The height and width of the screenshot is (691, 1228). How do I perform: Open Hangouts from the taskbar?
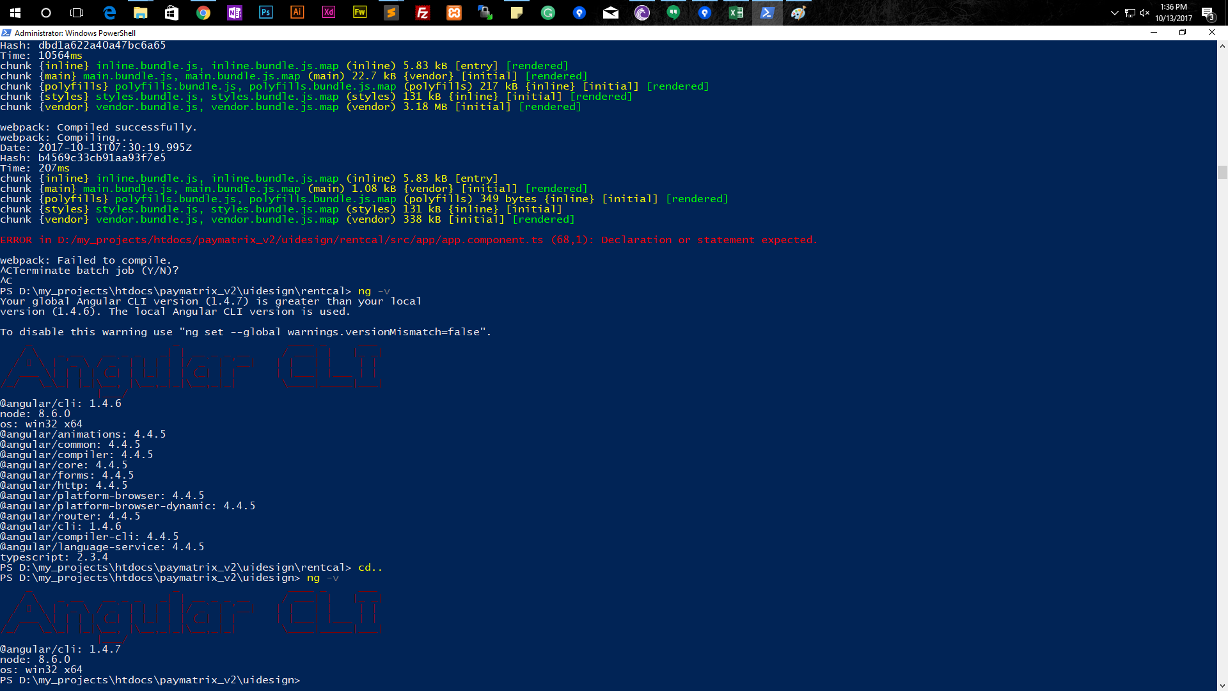pos(673,13)
